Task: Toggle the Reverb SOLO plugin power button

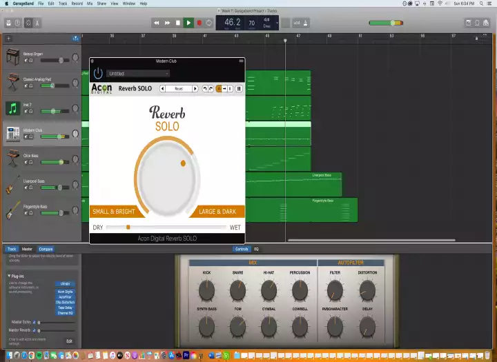Action: (98, 74)
